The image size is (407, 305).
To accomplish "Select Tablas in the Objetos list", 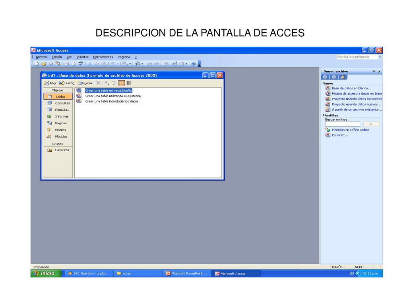I will coord(58,97).
